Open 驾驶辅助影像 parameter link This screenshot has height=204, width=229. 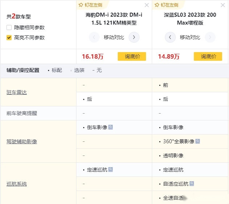pyautogui.click(x=22, y=141)
